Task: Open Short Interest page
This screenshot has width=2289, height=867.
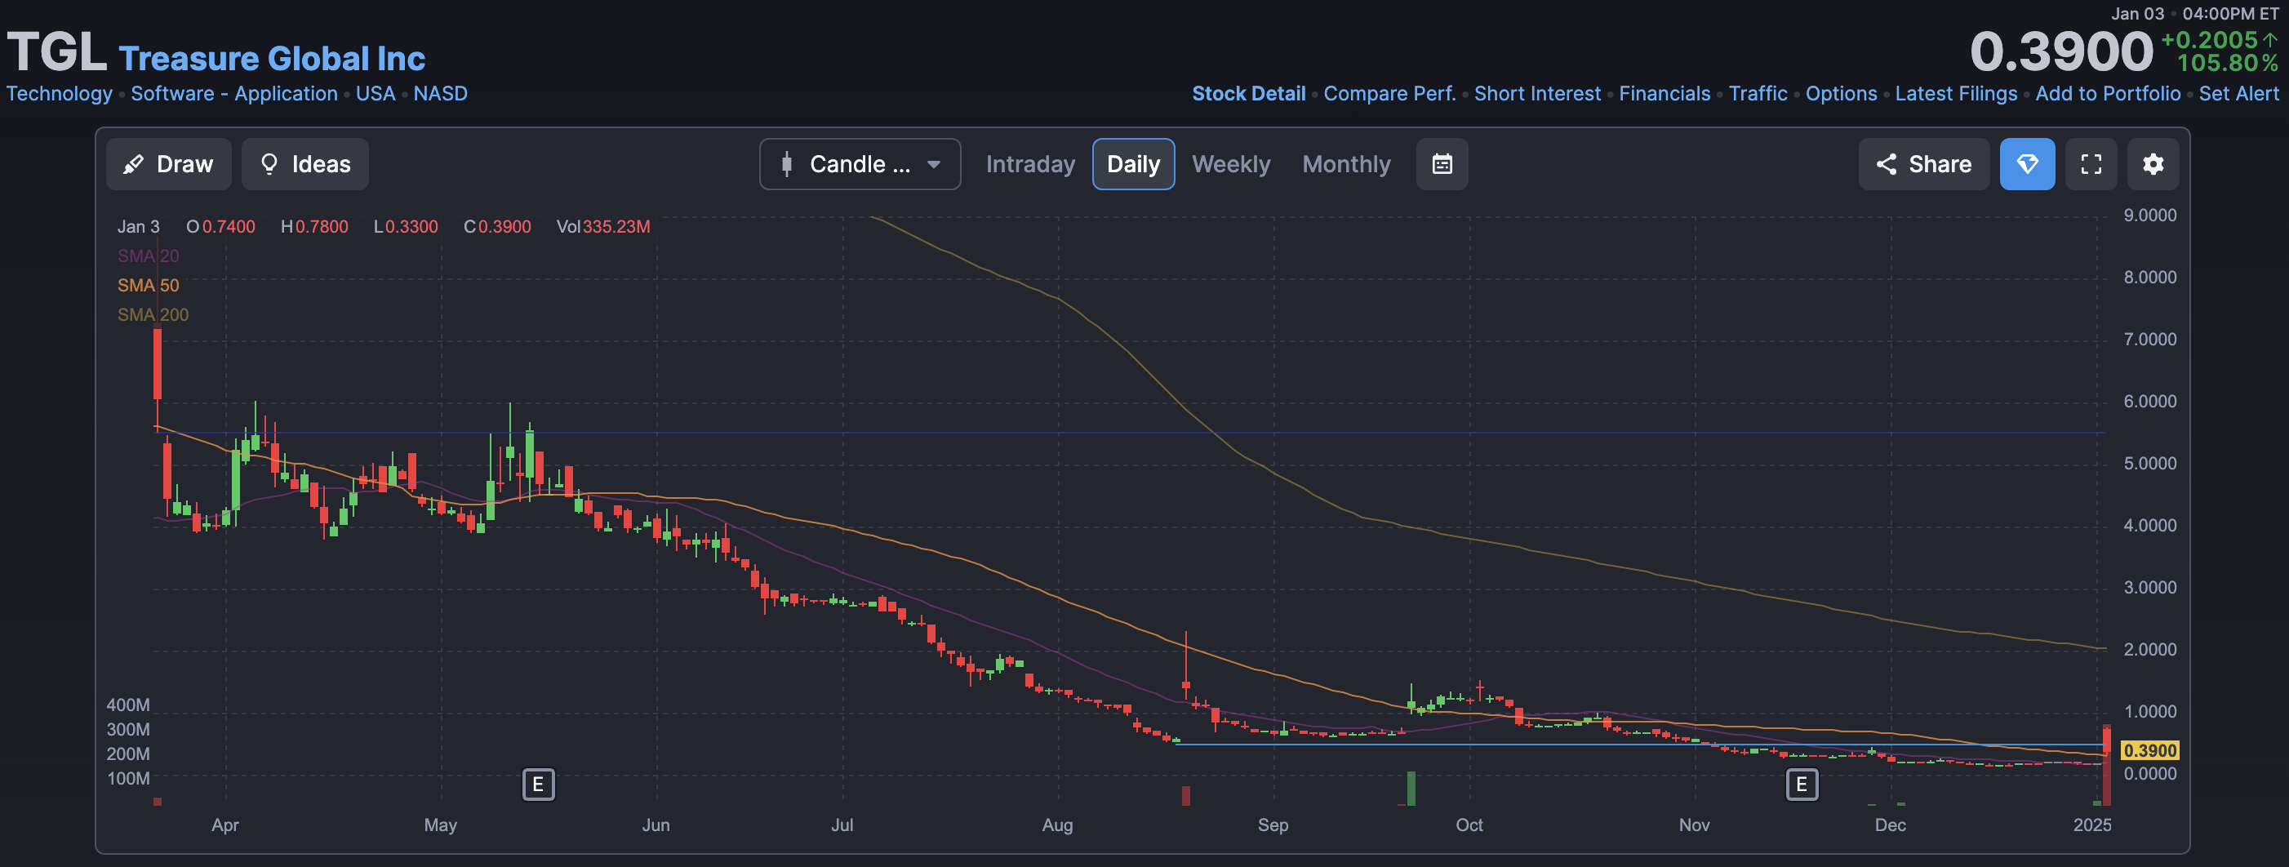Action: coord(1536,93)
